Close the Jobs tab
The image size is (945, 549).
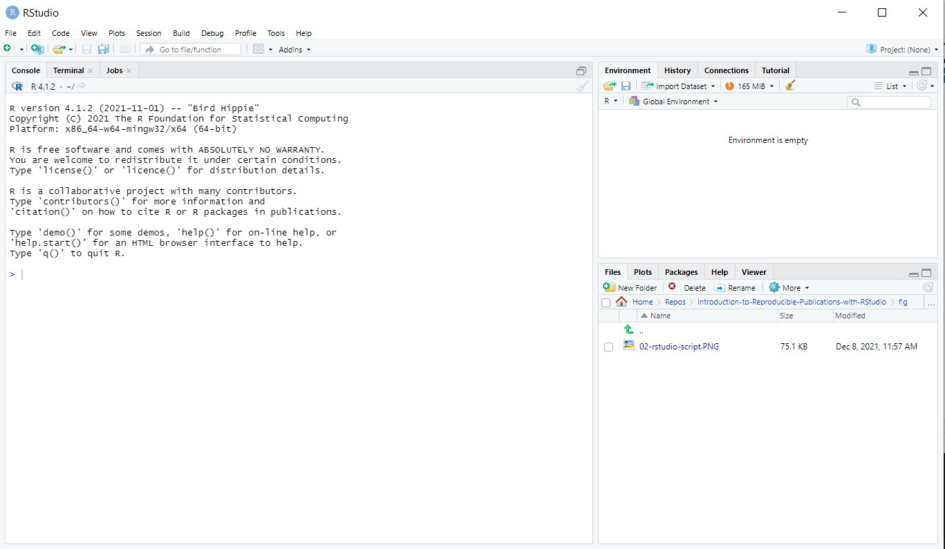coord(129,70)
